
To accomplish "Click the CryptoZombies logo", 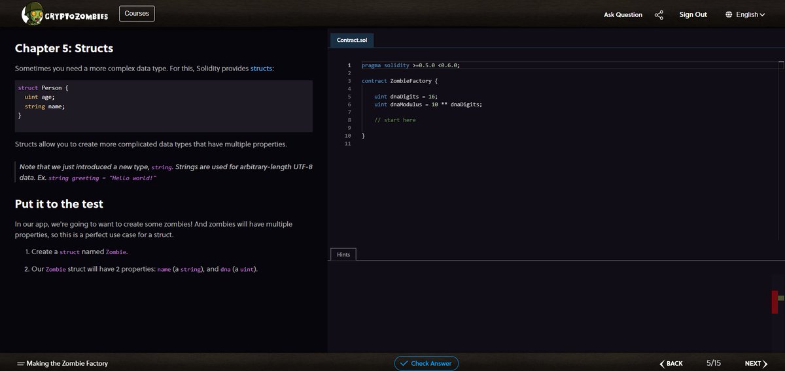I will [65, 14].
